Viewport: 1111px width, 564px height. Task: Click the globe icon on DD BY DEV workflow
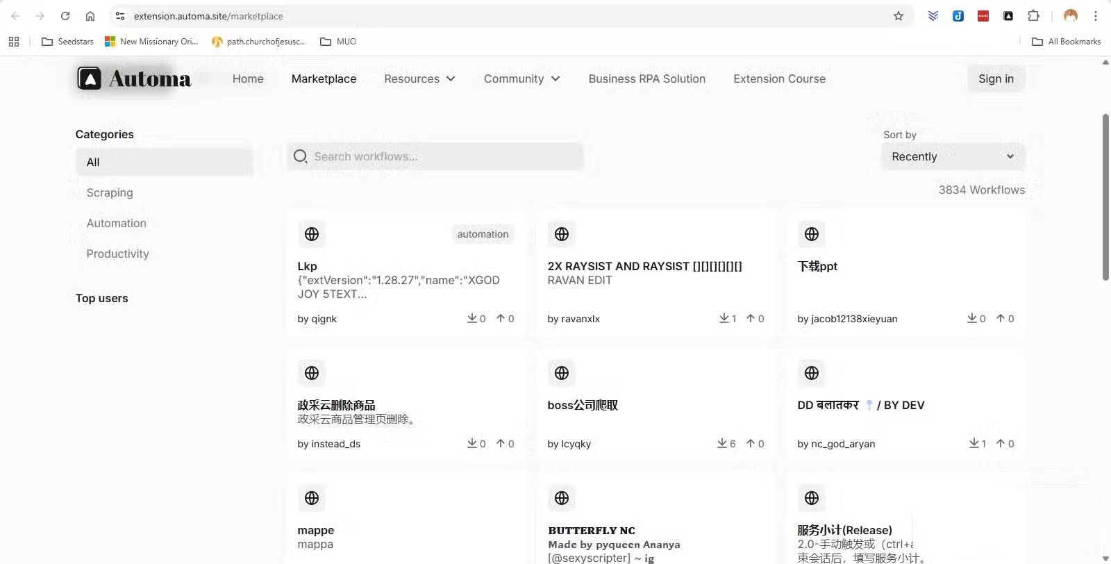click(812, 373)
